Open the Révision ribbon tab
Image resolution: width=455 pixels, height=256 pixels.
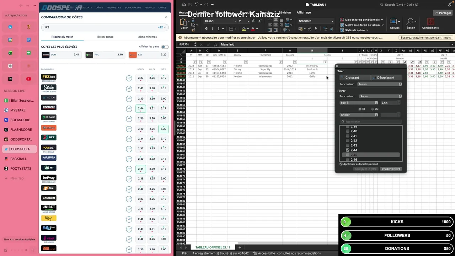(x=284, y=12)
